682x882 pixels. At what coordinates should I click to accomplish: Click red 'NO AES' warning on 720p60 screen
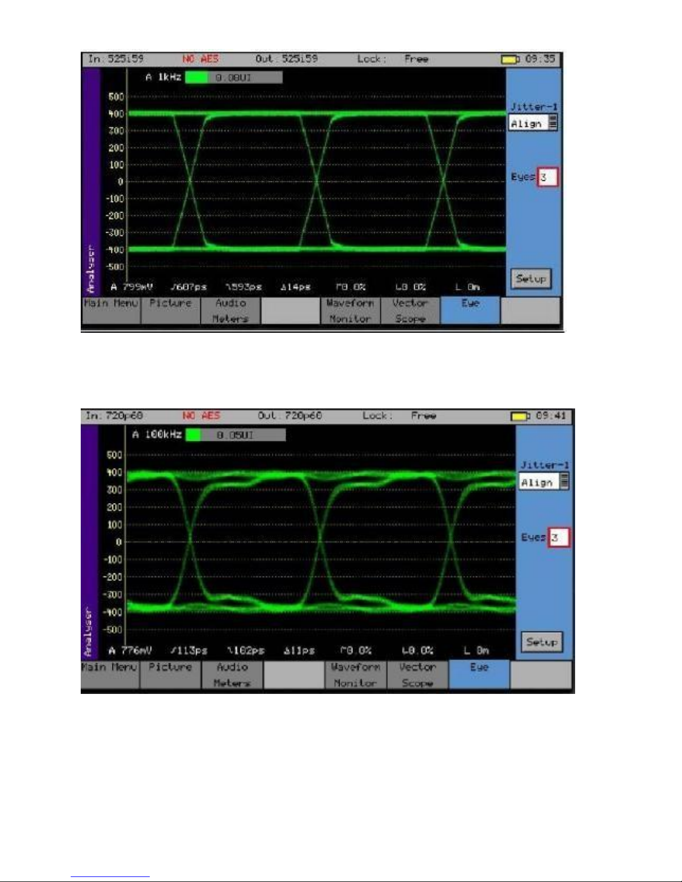[201, 416]
